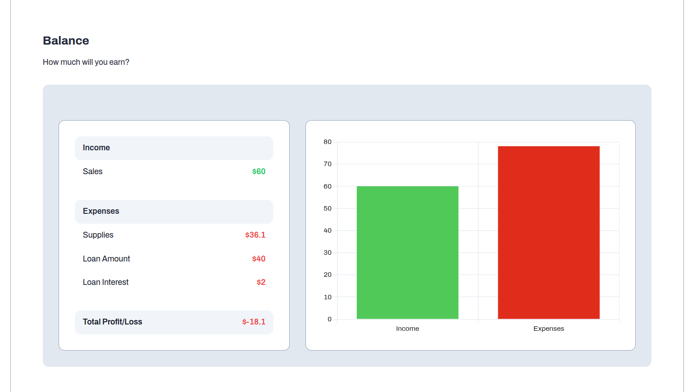Viewport: 692px width, 392px height.
Task: Click the Expenses section header in table
Action: coord(101,211)
